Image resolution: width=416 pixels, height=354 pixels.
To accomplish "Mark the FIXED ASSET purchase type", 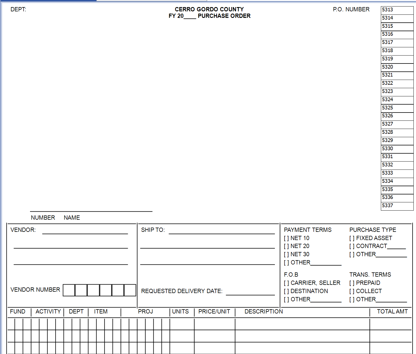I will click(352, 238).
